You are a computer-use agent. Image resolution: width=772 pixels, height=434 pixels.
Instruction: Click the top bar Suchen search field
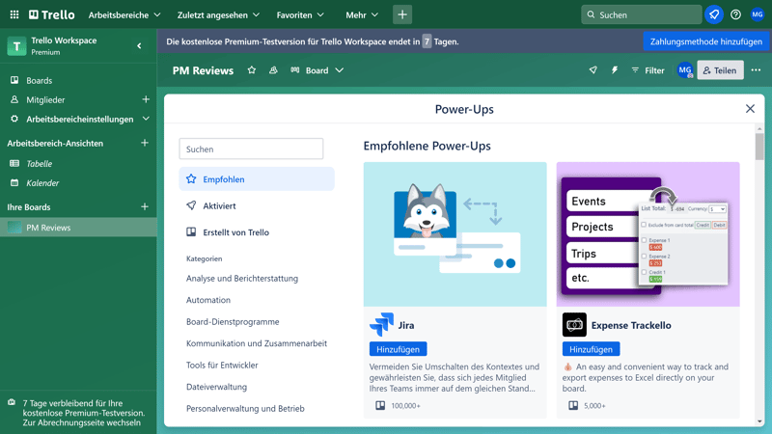(x=641, y=14)
